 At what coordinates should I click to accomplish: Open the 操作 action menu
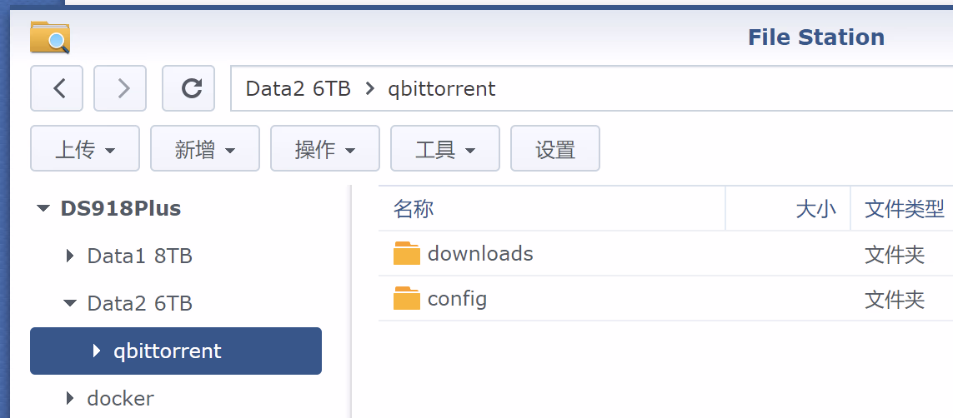tap(325, 150)
